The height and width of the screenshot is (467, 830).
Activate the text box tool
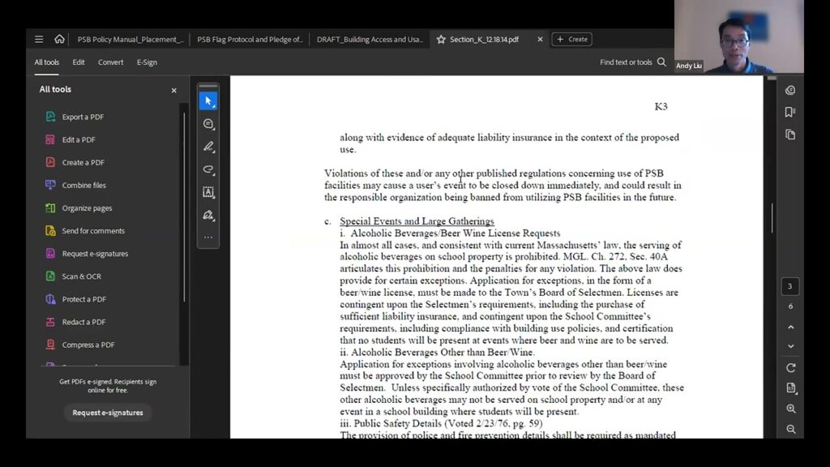[208, 192]
